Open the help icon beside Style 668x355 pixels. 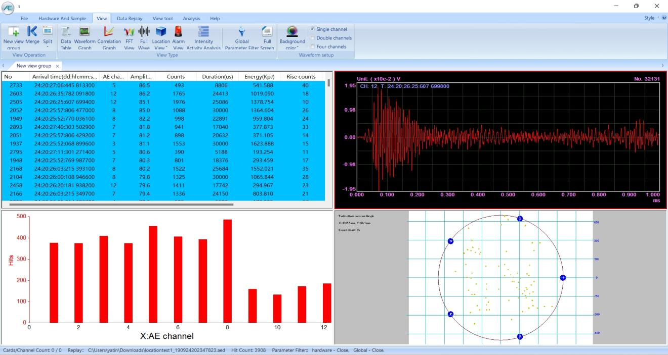coord(664,18)
